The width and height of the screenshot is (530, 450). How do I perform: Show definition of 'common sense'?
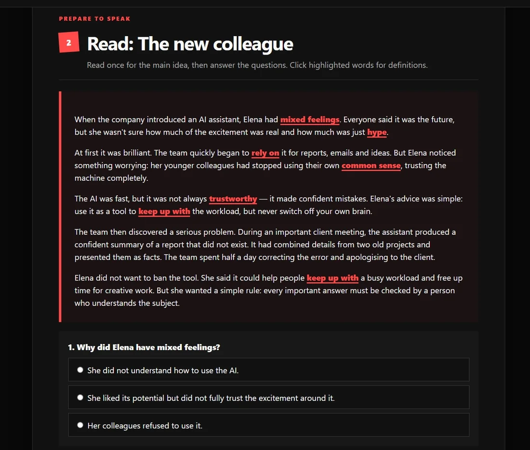click(371, 166)
